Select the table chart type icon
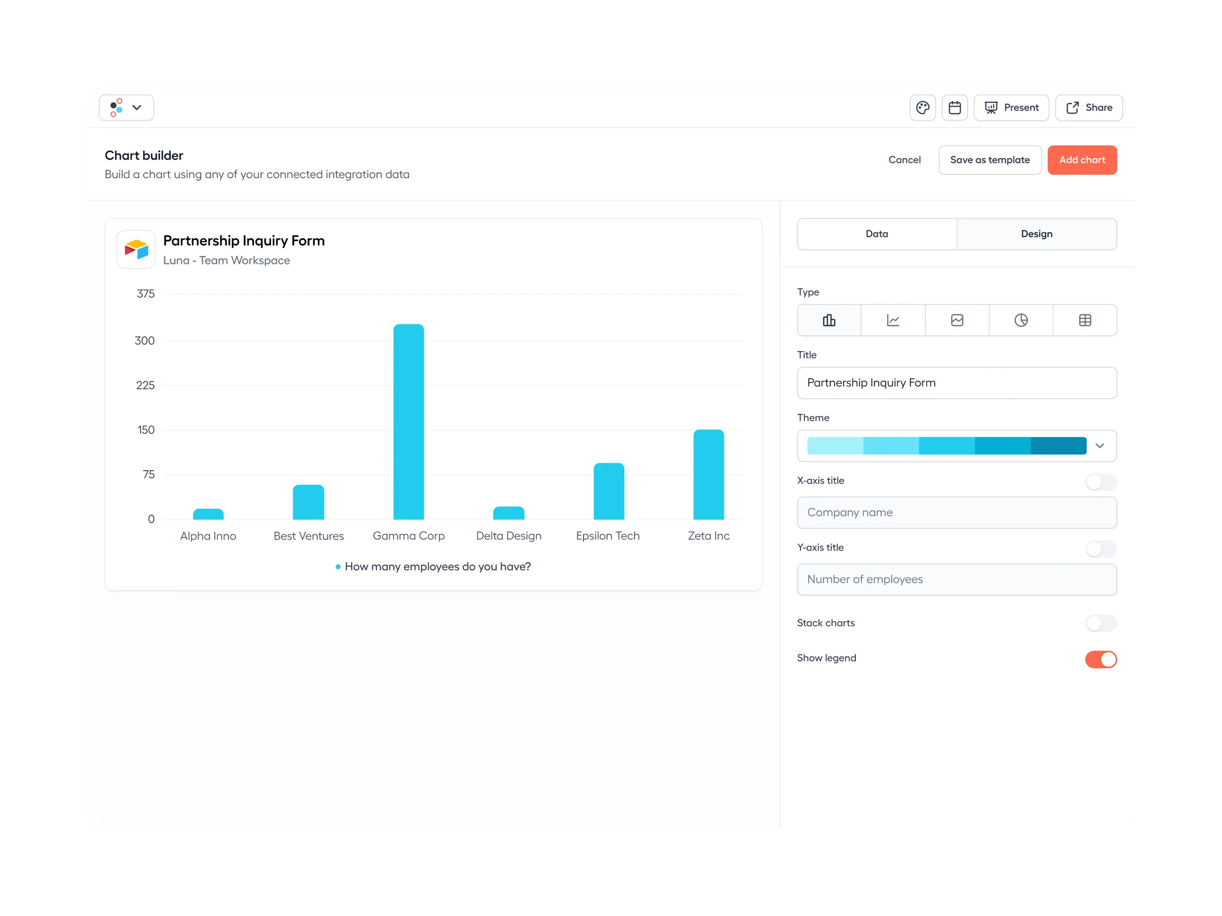1222x916 pixels. tap(1085, 320)
